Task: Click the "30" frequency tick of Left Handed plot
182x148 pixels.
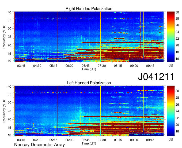Action: pyautogui.click(x=9, y=102)
